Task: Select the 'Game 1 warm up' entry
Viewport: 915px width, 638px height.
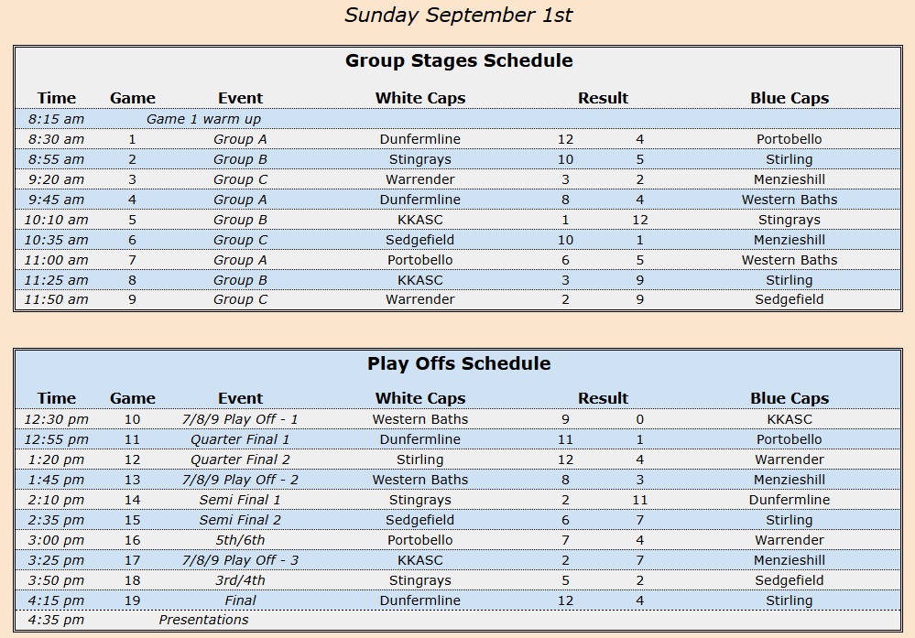Action: point(203,119)
